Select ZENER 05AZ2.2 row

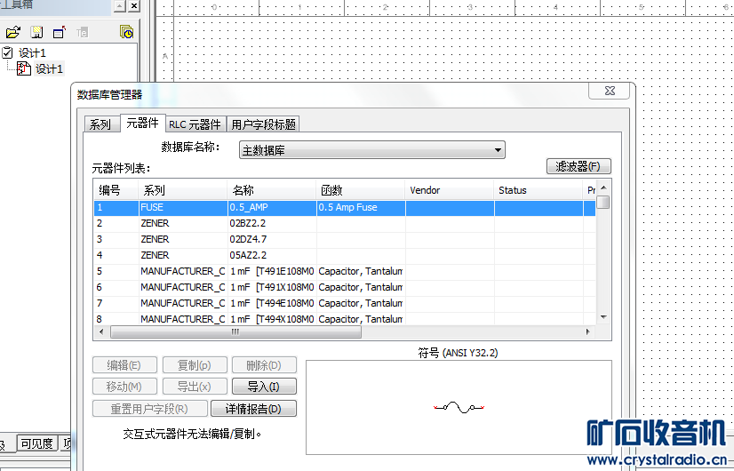pos(345,255)
